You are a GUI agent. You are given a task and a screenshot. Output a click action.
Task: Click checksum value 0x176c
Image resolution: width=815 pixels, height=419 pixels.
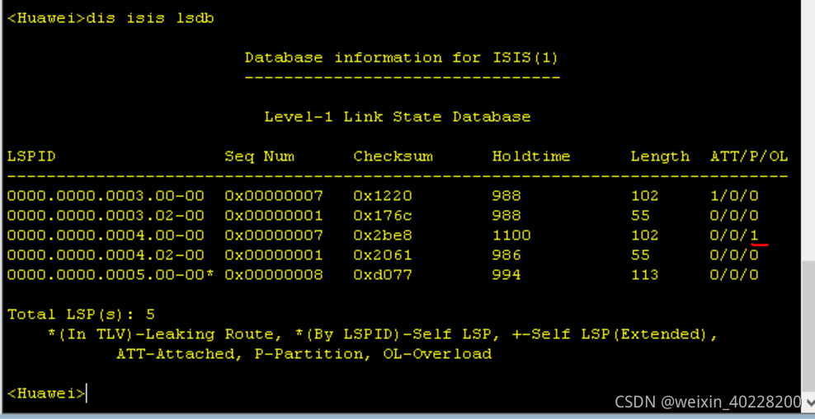[x=383, y=216]
